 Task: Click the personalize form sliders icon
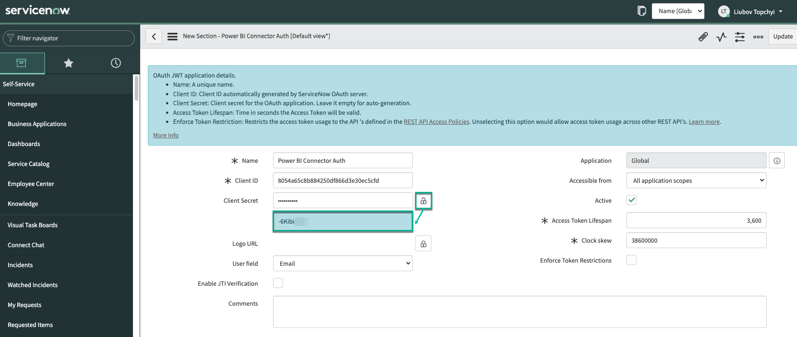(740, 37)
